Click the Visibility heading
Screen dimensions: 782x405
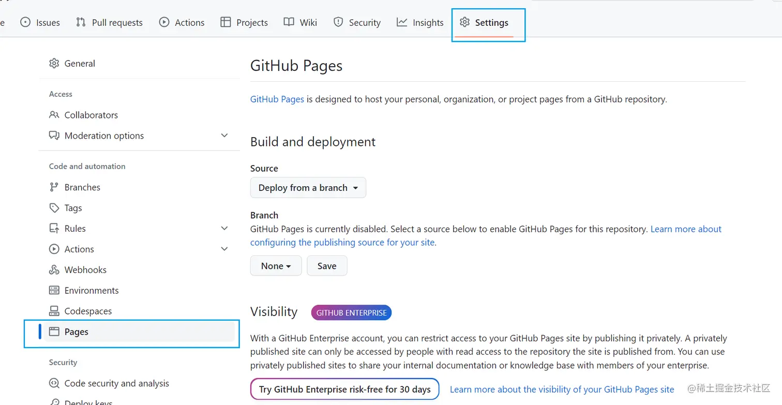click(x=274, y=312)
